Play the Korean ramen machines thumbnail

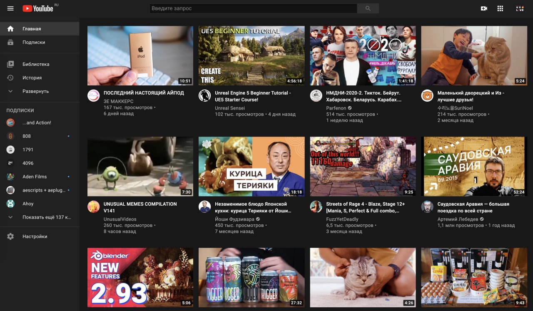click(474, 278)
